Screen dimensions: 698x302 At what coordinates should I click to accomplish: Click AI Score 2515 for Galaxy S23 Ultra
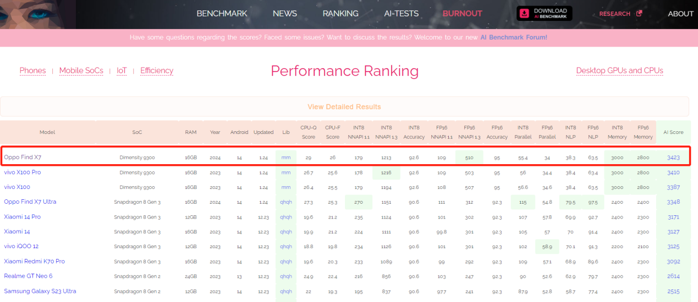pyautogui.click(x=673, y=291)
